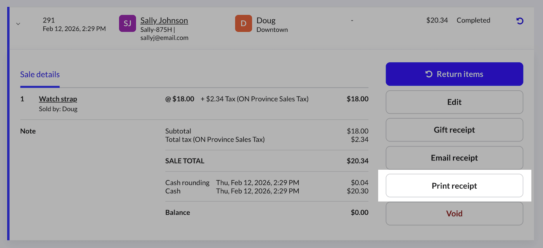Click the sale number 291
Image resolution: width=543 pixels, height=248 pixels.
point(48,20)
